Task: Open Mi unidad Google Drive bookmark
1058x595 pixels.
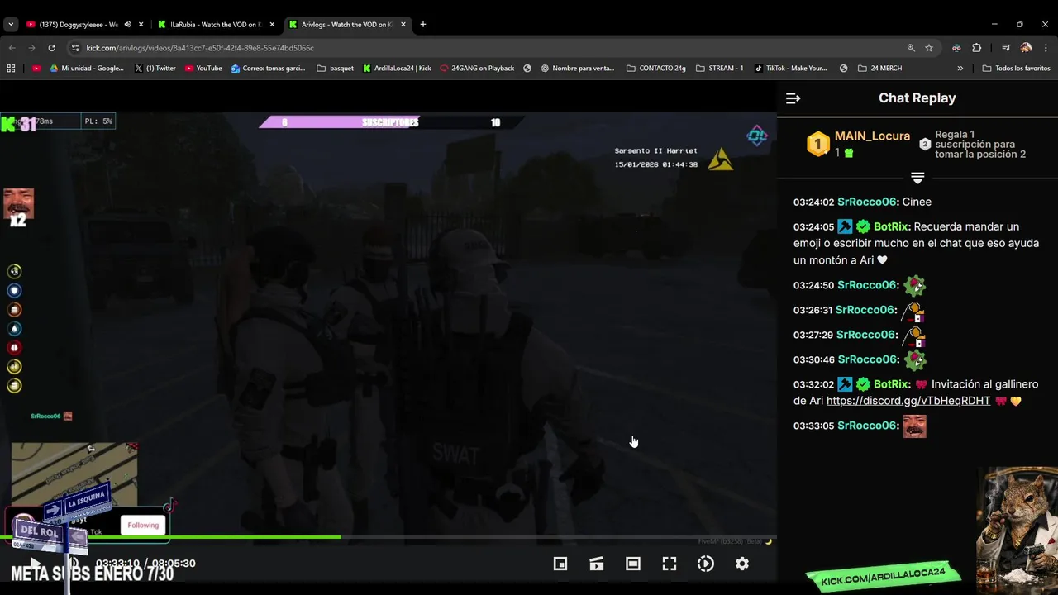Action: pyautogui.click(x=87, y=69)
